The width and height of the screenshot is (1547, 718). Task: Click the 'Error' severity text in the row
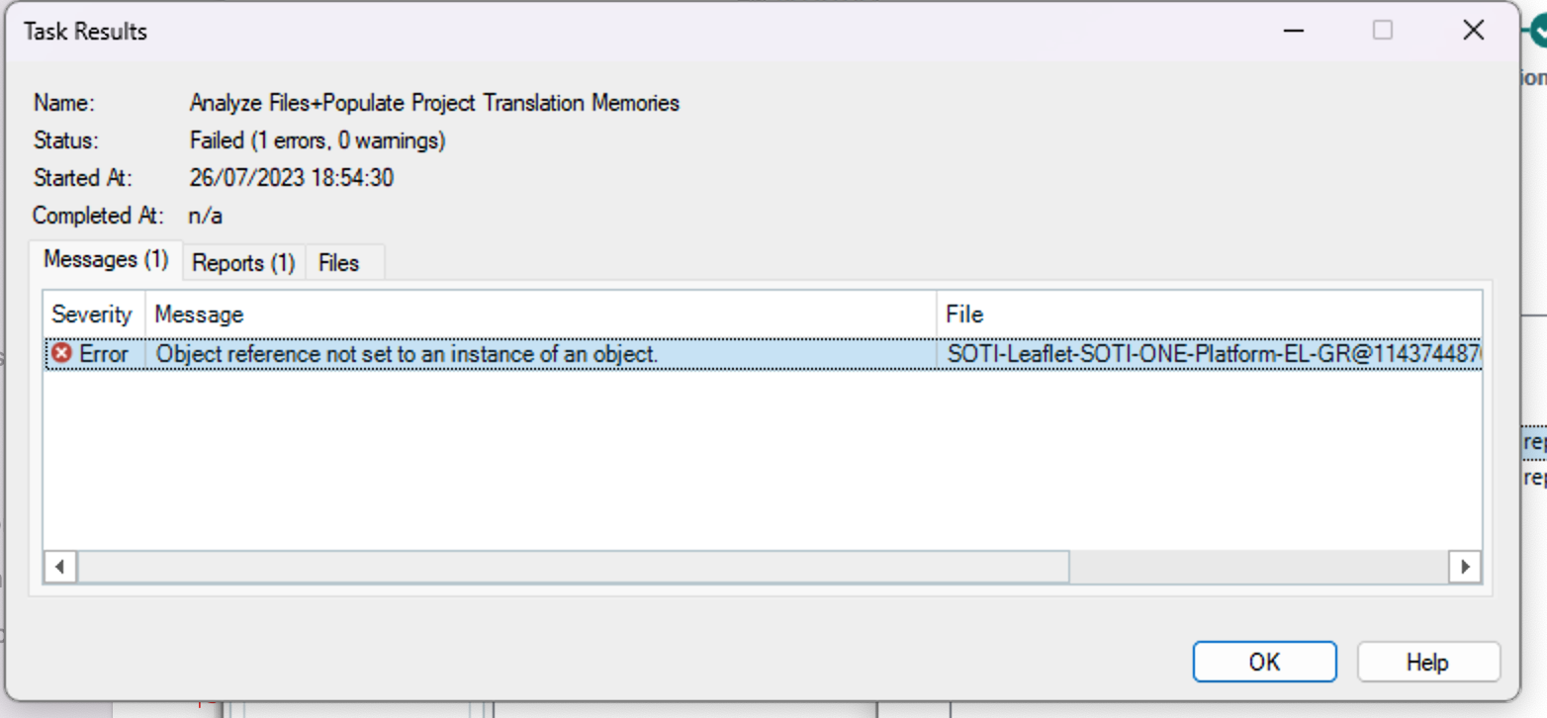coord(104,353)
